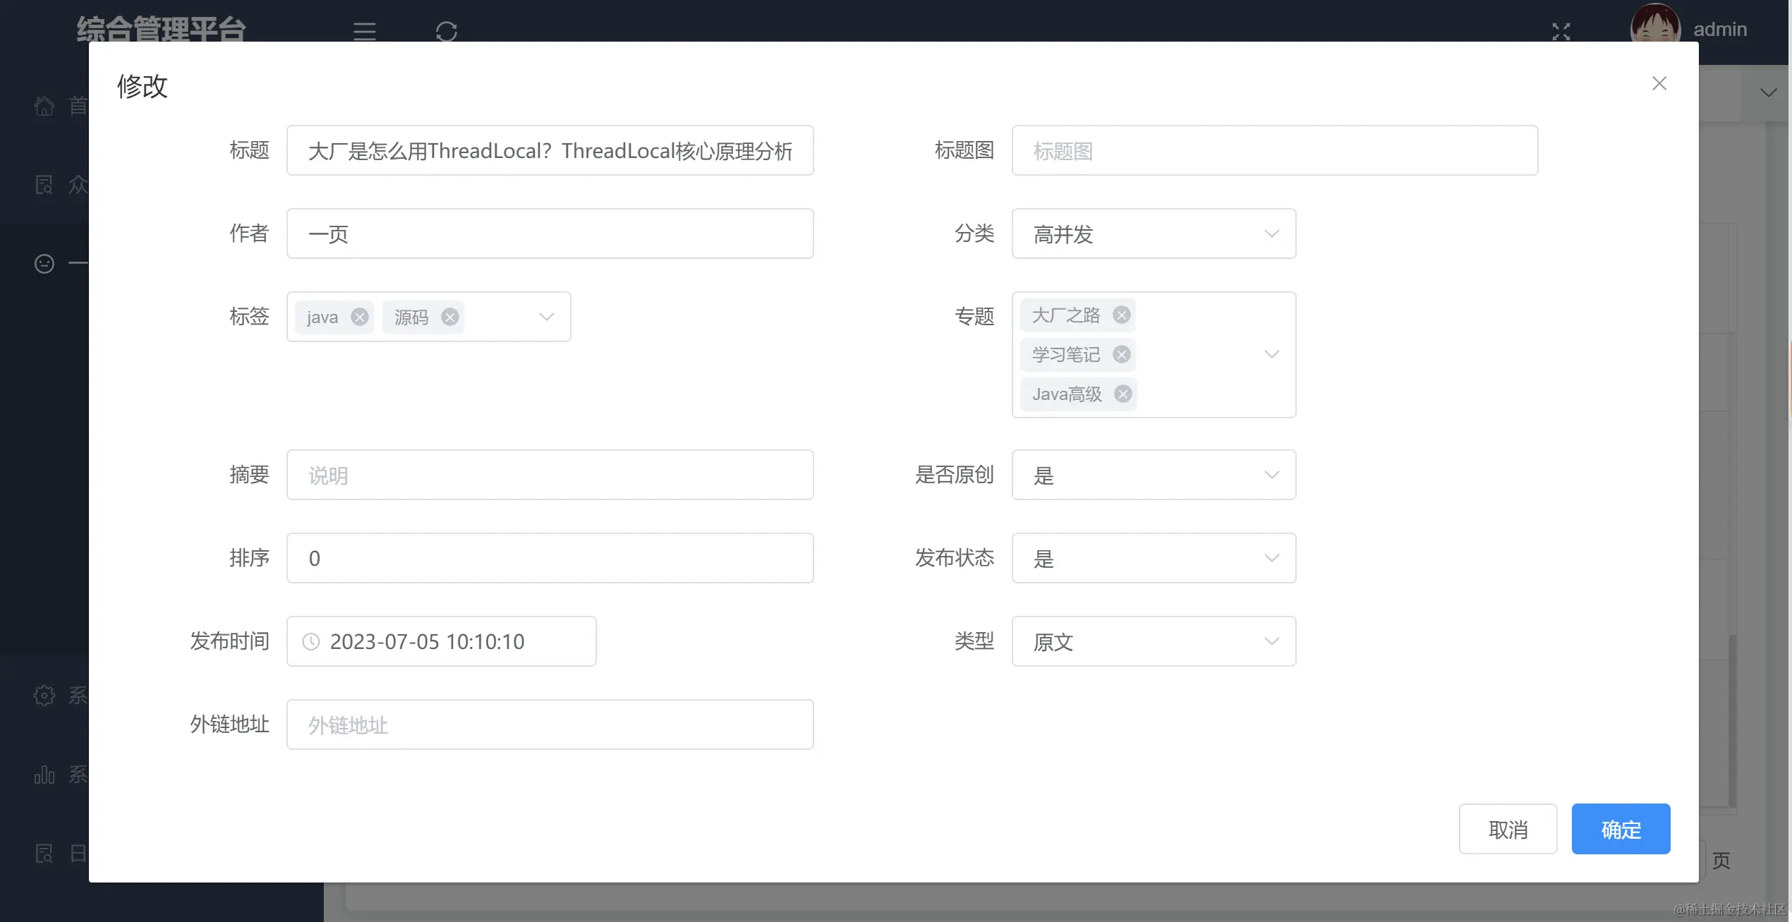Collapse the sidebar with the hamburger icon
Screen dimensions: 1792x922
[x=364, y=32]
